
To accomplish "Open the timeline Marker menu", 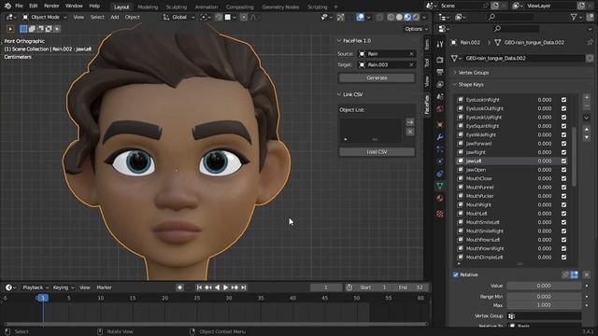I will (x=104, y=287).
